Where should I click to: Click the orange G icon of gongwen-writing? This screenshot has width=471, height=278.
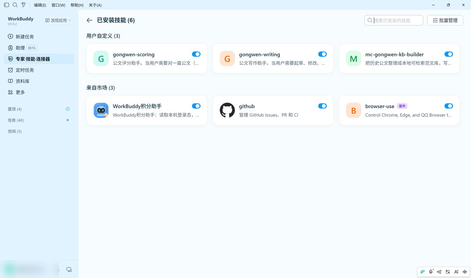(x=227, y=58)
